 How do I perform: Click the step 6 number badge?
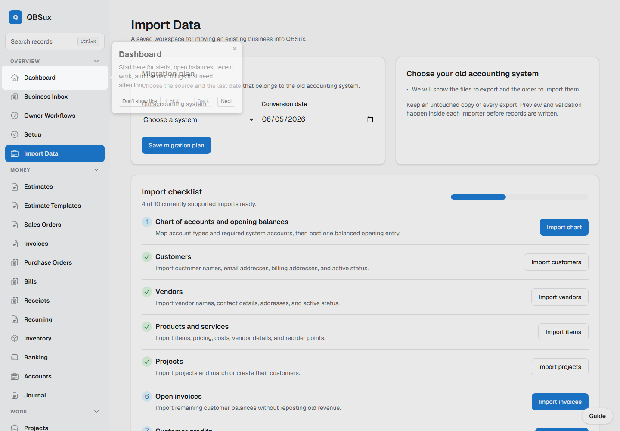click(147, 397)
